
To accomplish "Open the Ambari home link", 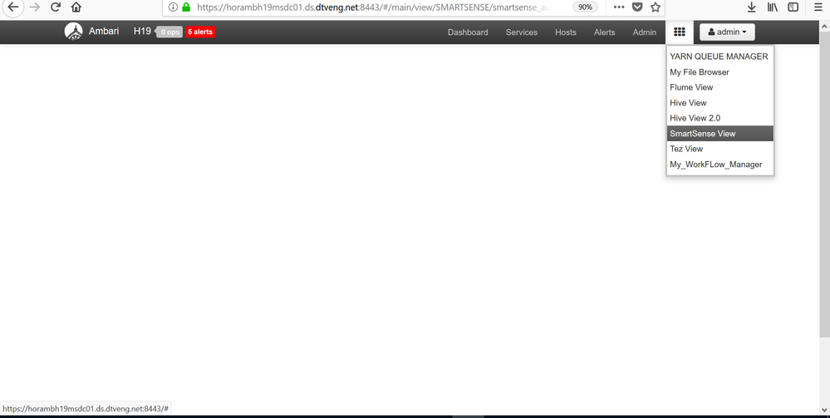I will click(x=104, y=32).
